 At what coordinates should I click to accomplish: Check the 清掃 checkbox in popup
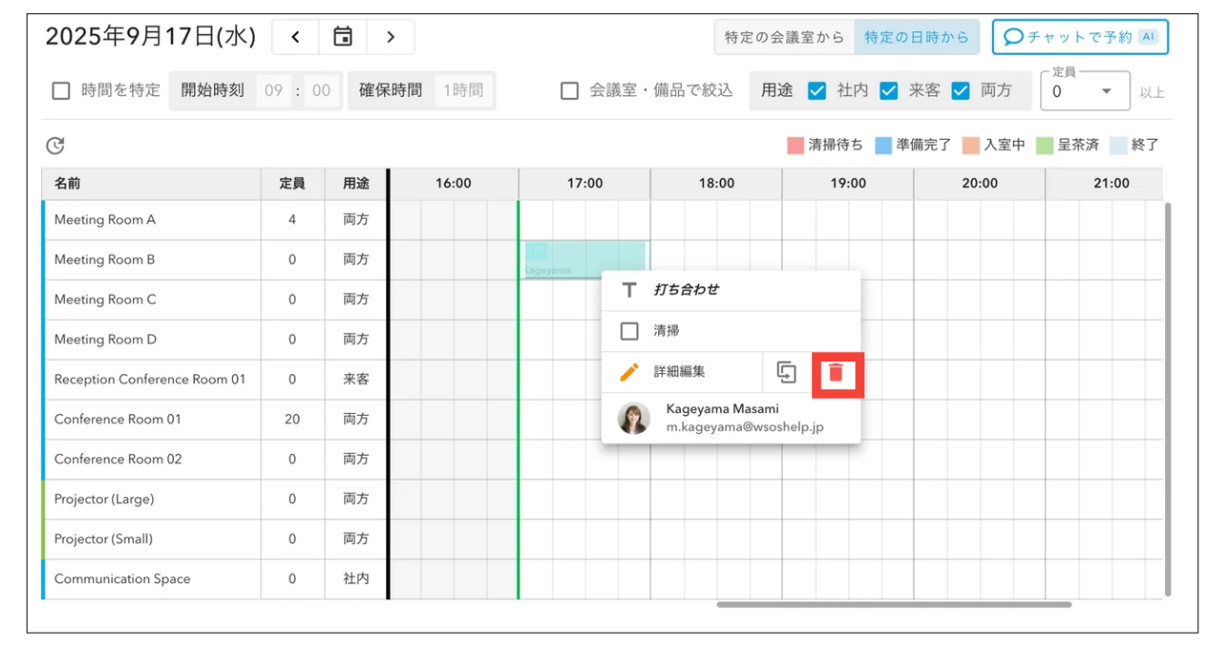coord(629,331)
